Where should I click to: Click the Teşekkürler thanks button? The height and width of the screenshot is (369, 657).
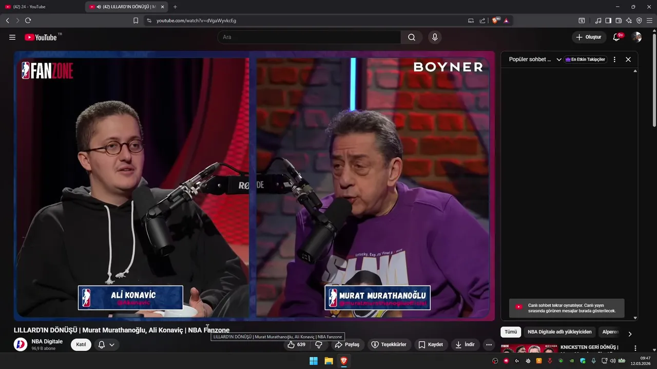tap(389, 344)
